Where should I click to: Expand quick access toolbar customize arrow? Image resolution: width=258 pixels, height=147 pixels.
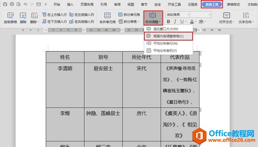coord(46,4)
